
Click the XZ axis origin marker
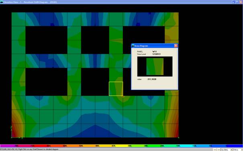[x=12, y=137]
